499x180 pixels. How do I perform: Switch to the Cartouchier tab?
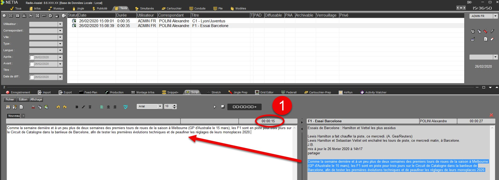[x=172, y=8]
